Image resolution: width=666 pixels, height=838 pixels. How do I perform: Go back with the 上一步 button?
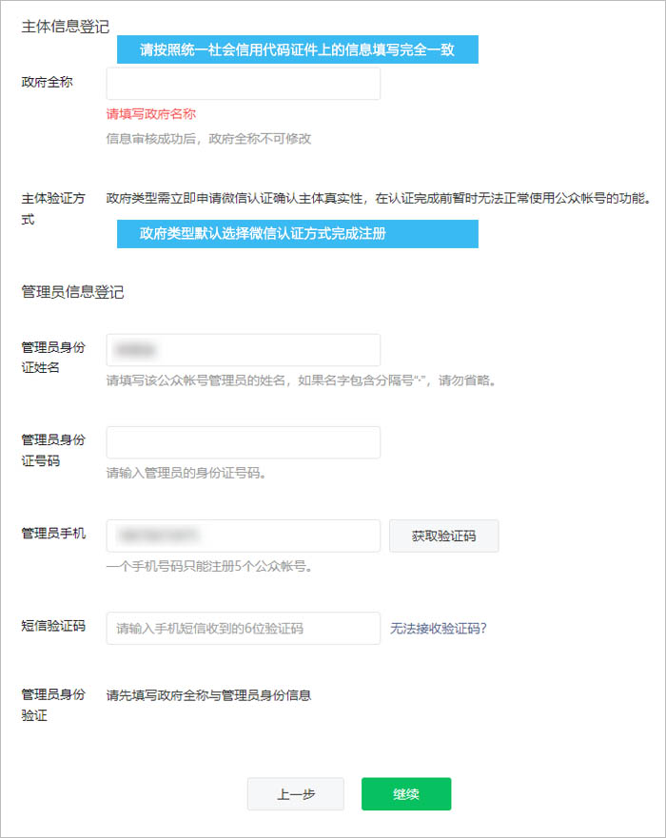pos(296,794)
